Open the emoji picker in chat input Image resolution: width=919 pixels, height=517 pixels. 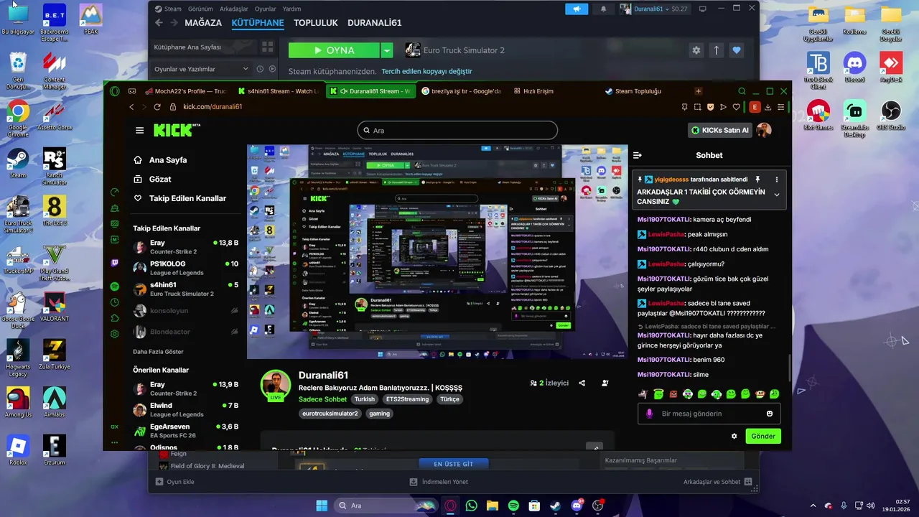pyautogui.click(x=770, y=414)
